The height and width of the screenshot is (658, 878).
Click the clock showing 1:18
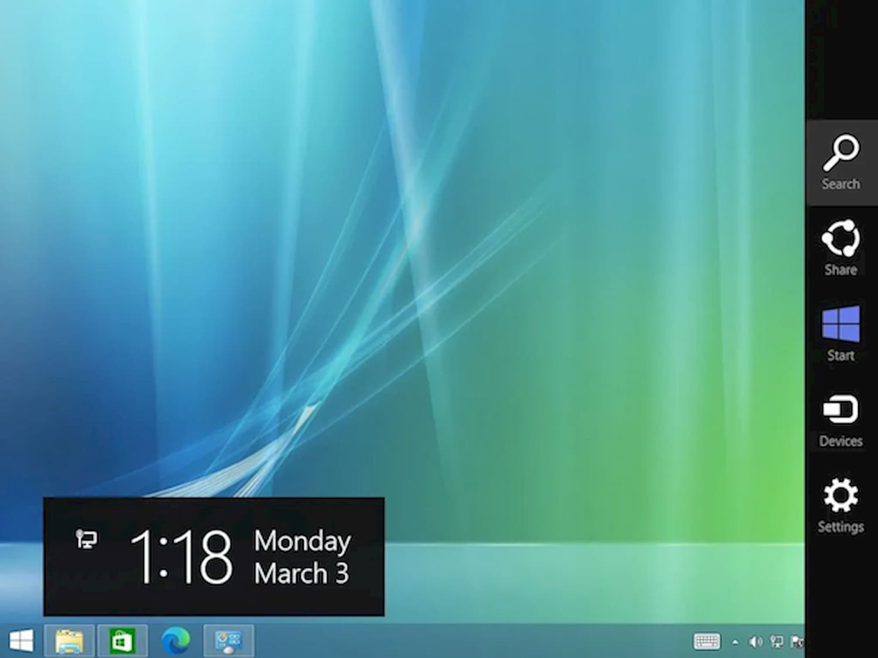pos(184,556)
